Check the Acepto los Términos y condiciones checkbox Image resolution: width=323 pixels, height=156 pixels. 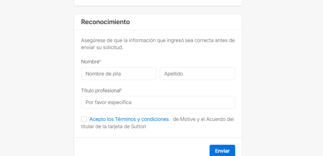point(84,119)
